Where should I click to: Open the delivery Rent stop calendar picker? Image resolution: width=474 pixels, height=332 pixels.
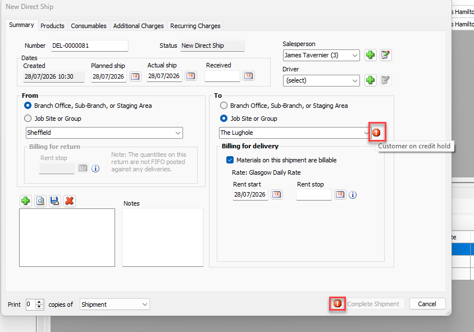pos(340,194)
